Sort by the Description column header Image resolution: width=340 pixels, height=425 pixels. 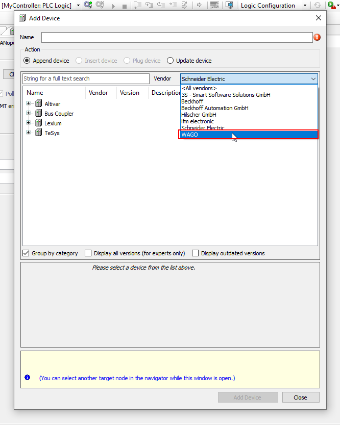[164, 93]
